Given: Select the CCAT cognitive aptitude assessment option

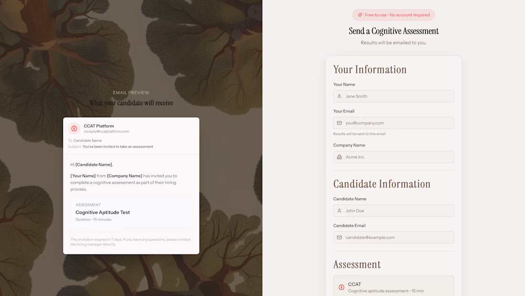Looking at the screenshot, I should (394, 286).
